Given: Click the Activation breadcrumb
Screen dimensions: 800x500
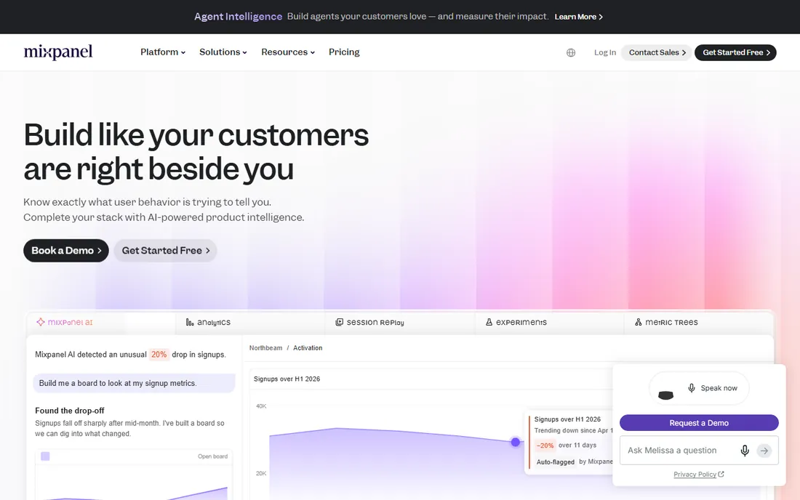Looking at the screenshot, I should (x=308, y=348).
